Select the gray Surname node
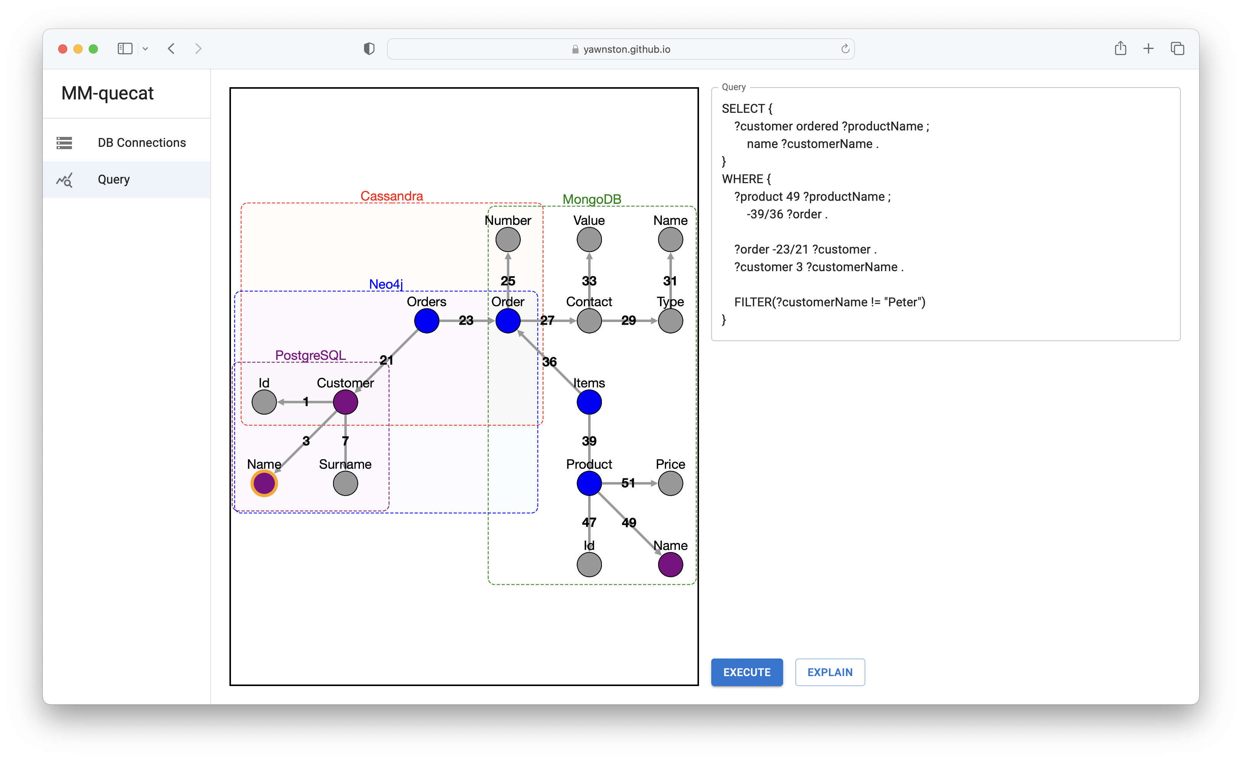The image size is (1242, 761). (345, 483)
